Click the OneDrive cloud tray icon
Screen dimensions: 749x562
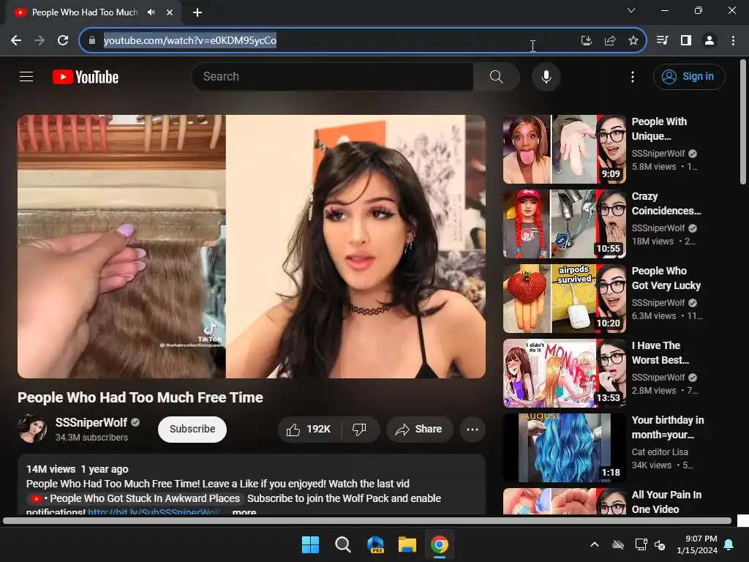coord(618,544)
